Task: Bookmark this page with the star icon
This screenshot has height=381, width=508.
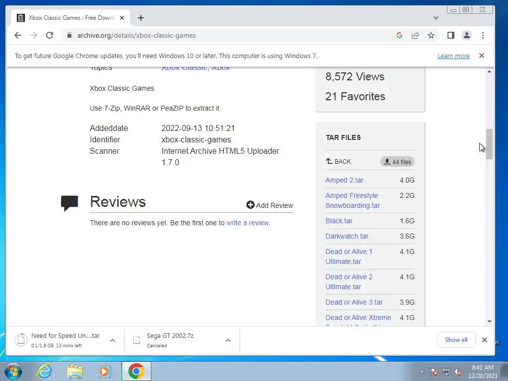Action: (431, 35)
